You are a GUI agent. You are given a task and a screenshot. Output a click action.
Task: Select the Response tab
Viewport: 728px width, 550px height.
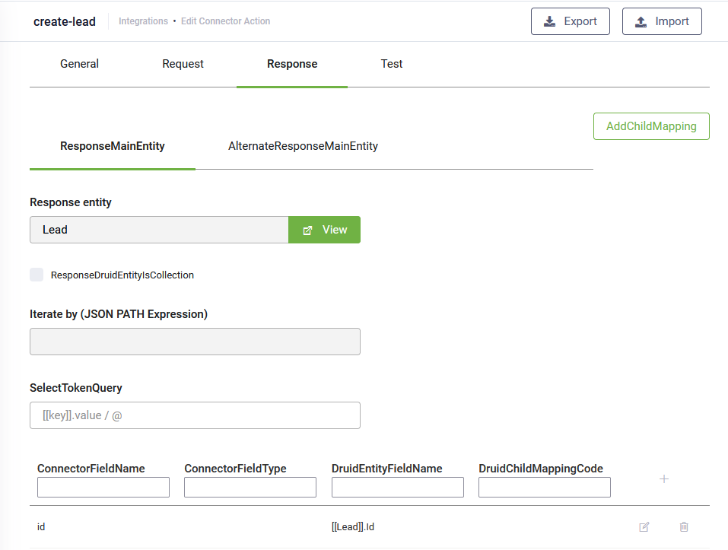[292, 64]
